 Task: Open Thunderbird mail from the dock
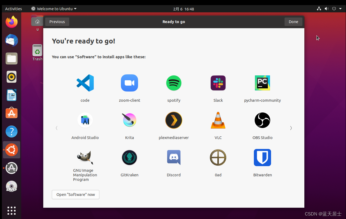point(12,40)
